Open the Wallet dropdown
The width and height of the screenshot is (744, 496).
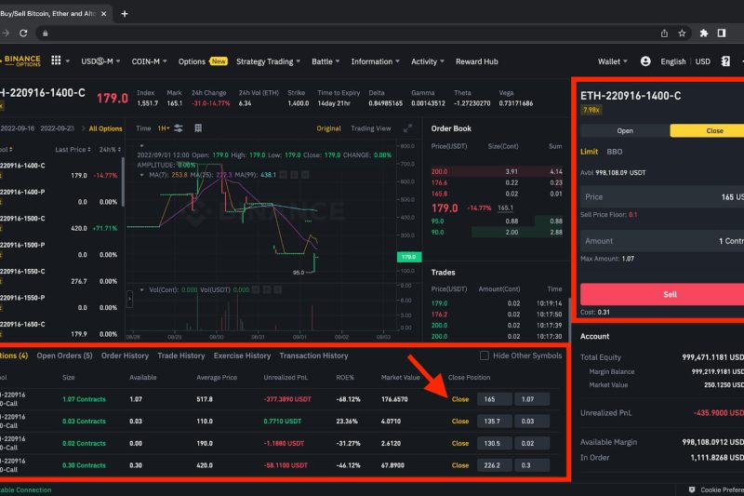pos(613,61)
